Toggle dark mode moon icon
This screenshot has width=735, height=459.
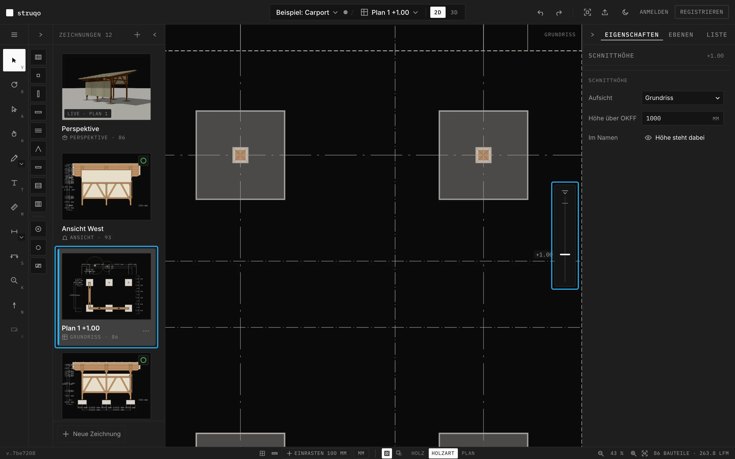point(625,12)
